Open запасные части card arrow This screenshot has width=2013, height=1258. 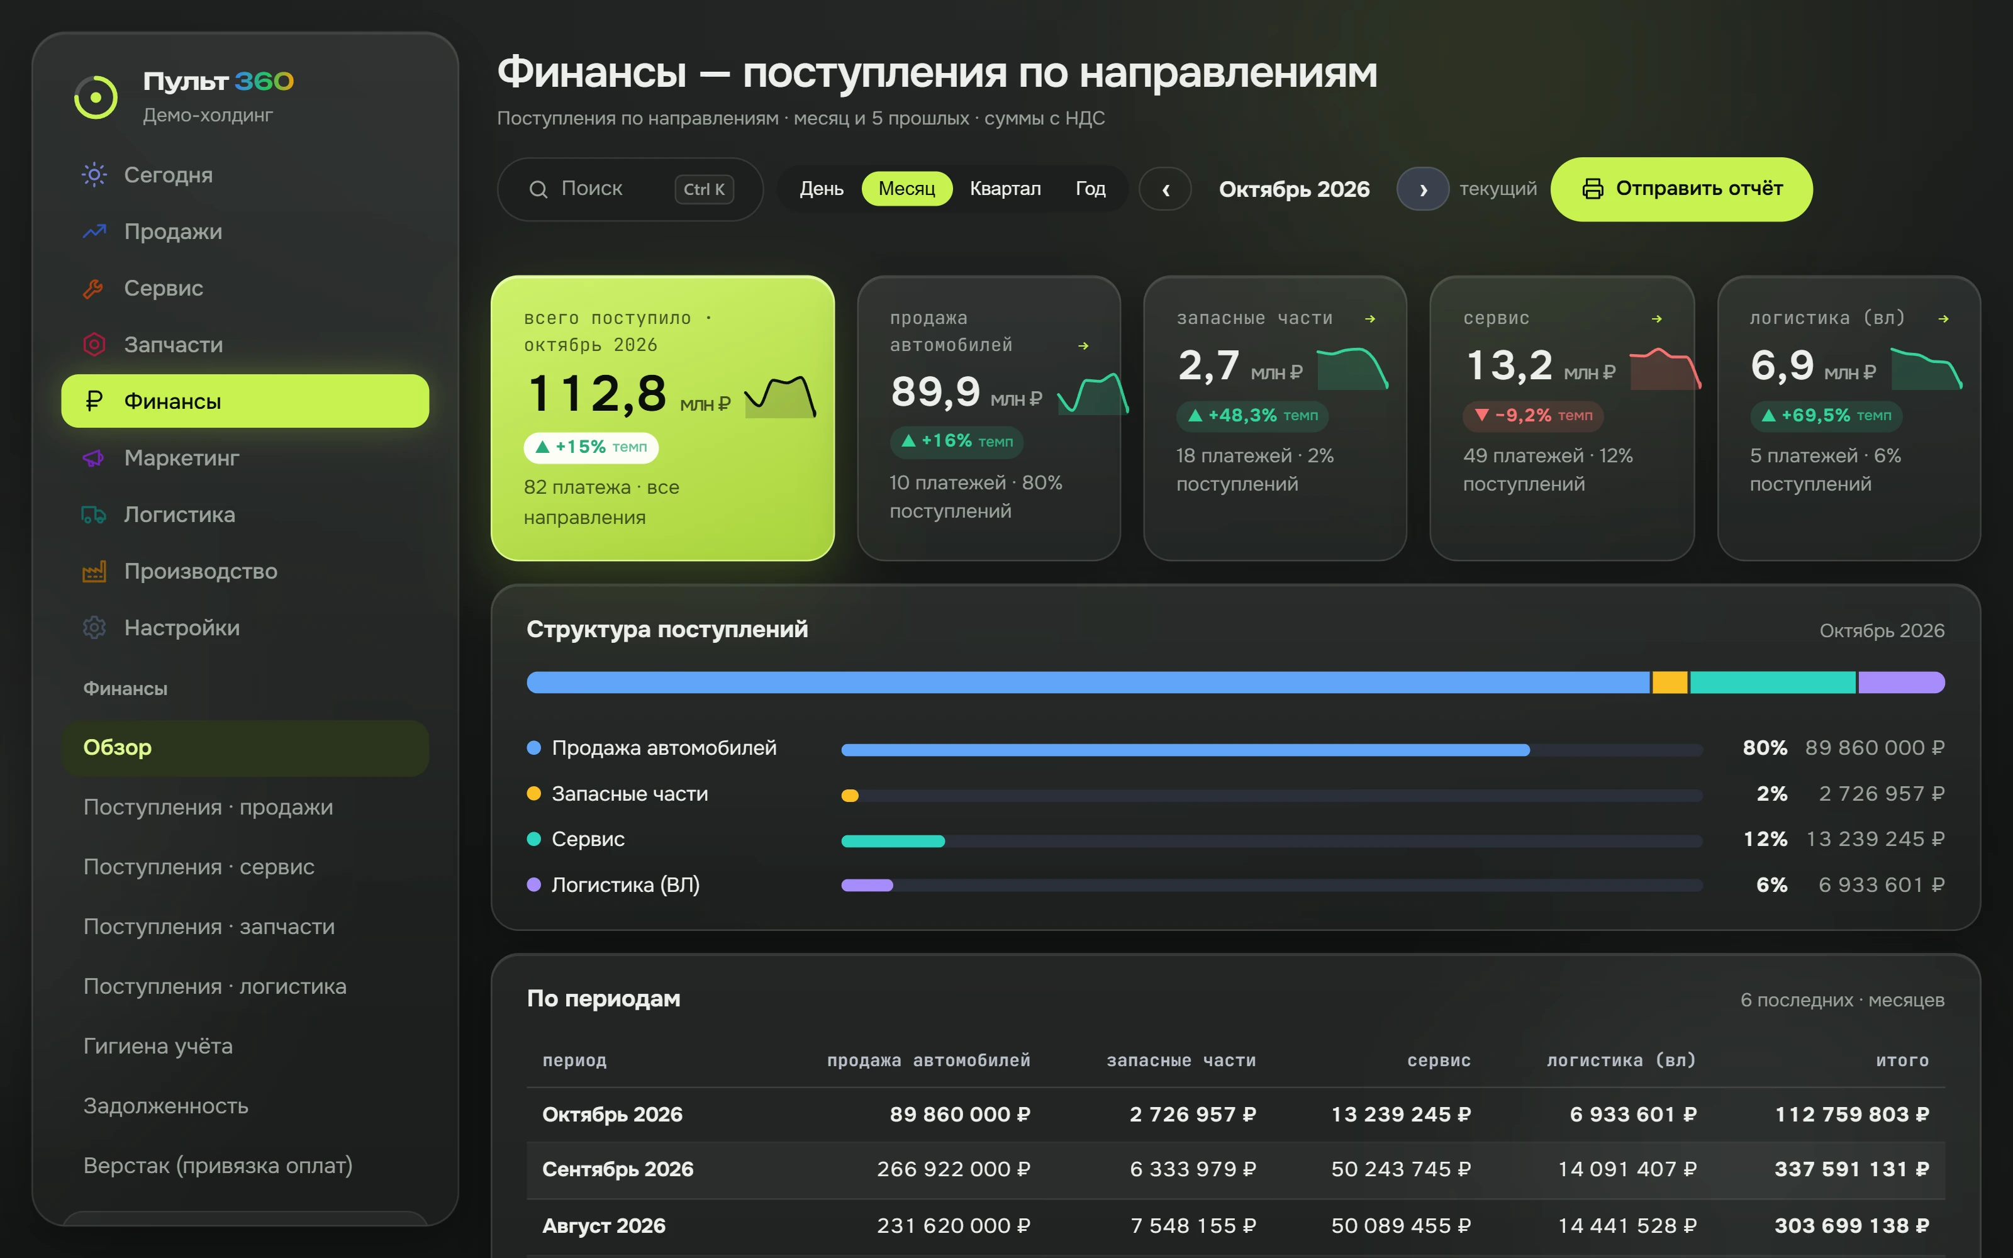click(x=1370, y=319)
